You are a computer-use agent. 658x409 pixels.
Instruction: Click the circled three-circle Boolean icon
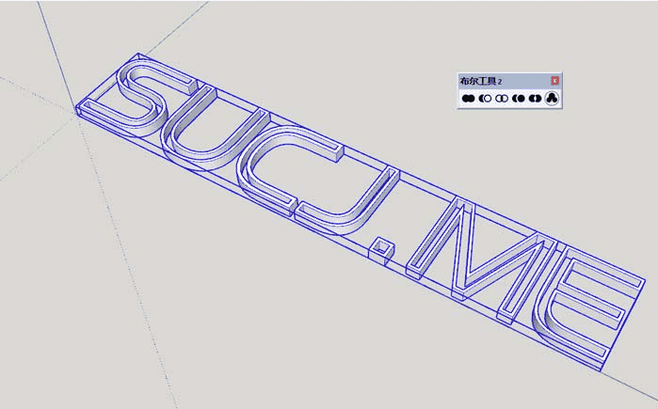553,98
